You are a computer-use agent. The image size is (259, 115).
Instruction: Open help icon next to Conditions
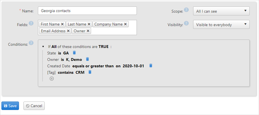pos(31,43)
